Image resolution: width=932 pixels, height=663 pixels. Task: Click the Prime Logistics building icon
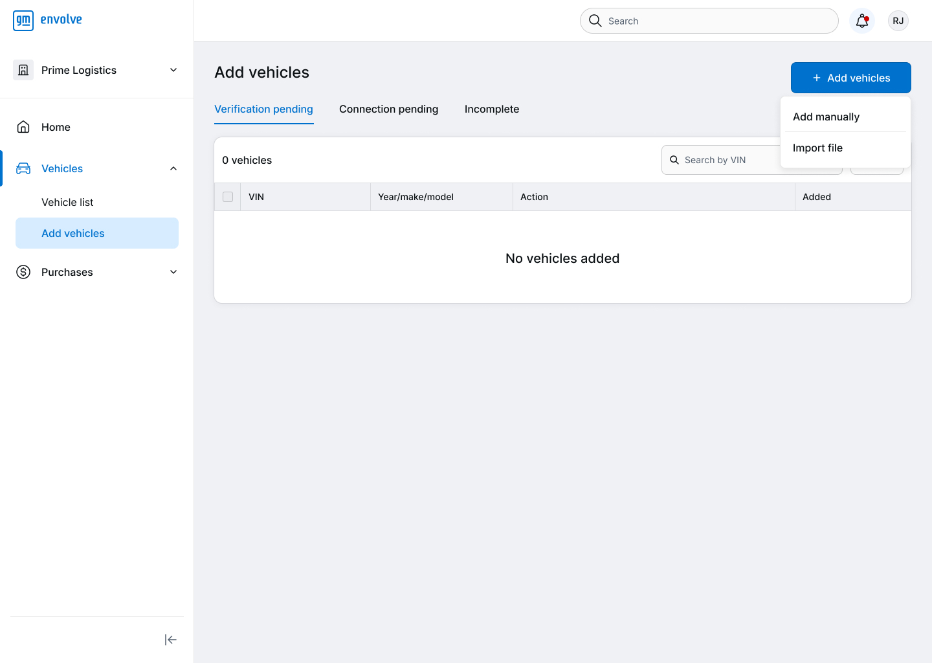coord(23,70)
